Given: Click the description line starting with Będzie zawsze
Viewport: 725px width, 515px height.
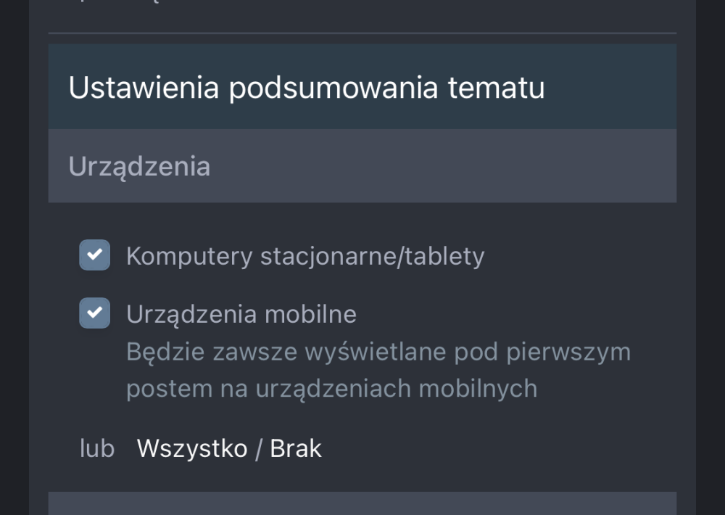Looking at the screenshot, I should point(378,352).
